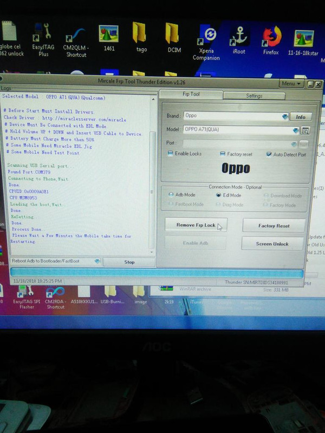This screenshot has height=433, width=325.
Task: Toggle the Factory reset checkbox
Action: tap(223, 154)
